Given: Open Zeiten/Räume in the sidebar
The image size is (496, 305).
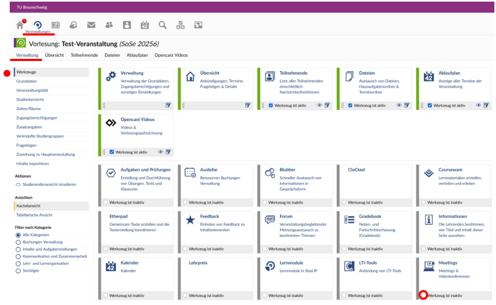Looking at the screenshot, I should tap(29, 109).
